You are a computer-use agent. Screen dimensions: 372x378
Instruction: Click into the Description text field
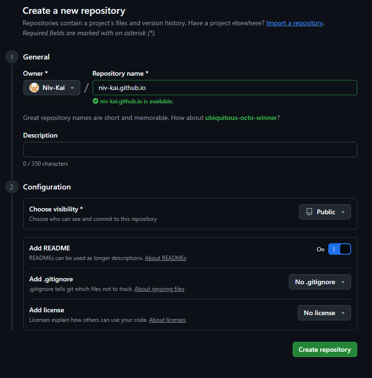190,149
